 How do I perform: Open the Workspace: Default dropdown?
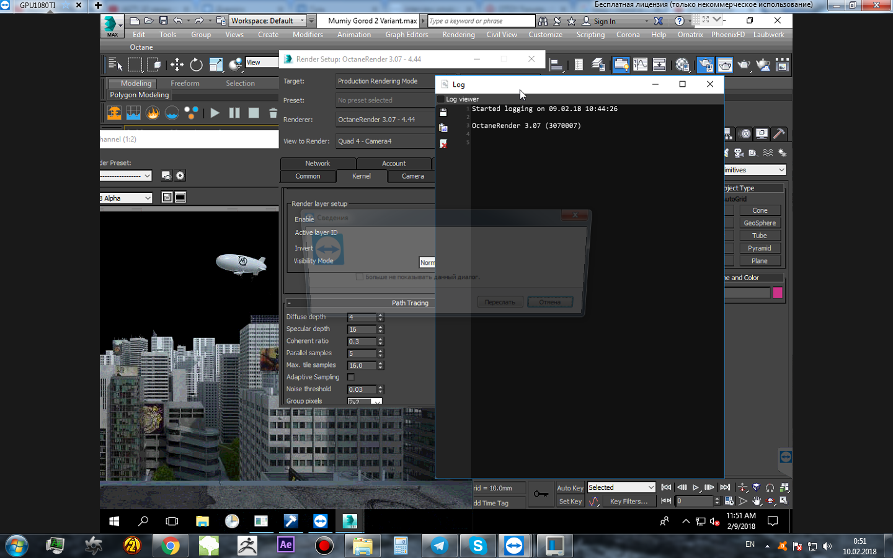coord(268,20)
